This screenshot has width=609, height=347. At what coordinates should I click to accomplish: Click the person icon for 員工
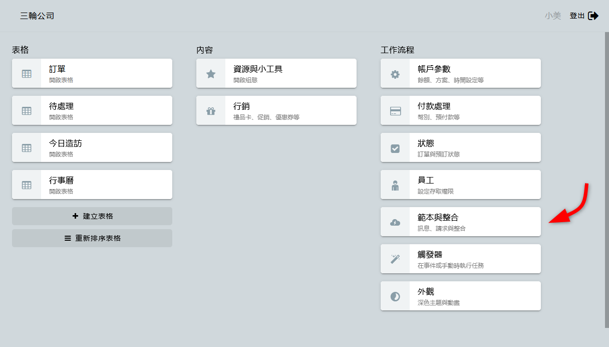coord(395,185)
